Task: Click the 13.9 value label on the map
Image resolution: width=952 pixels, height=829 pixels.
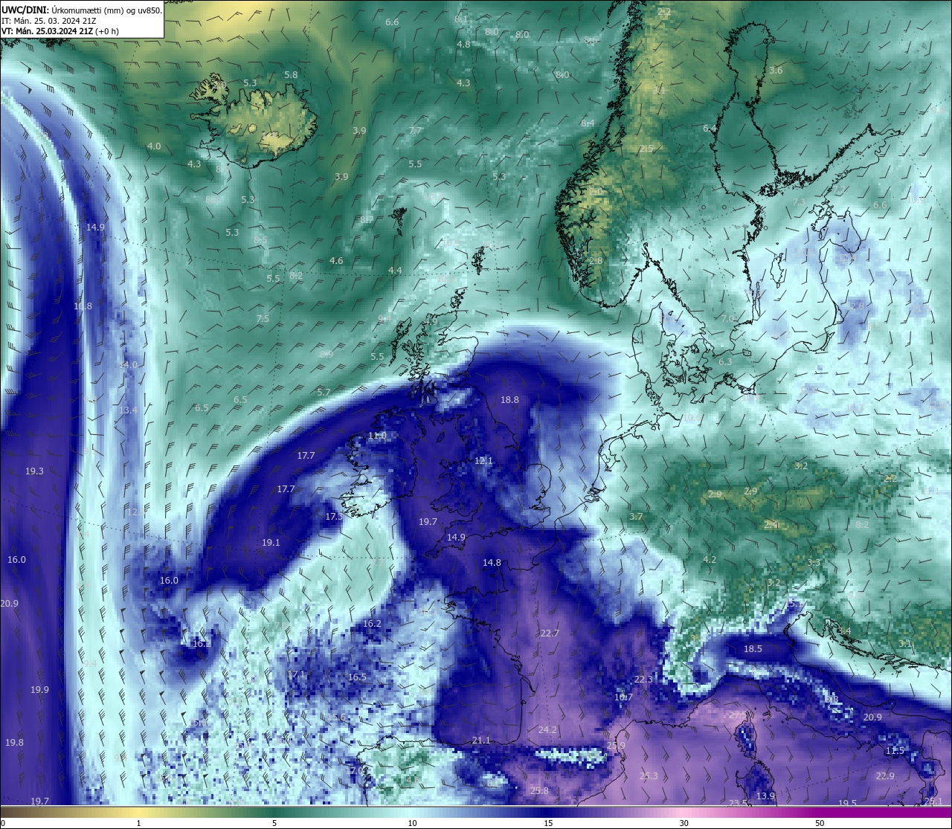Action: (x=765, y=796)
